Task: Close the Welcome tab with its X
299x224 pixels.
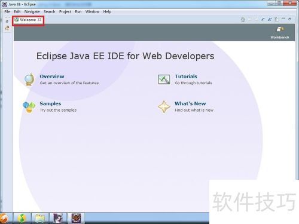Action: click(39, 20)
